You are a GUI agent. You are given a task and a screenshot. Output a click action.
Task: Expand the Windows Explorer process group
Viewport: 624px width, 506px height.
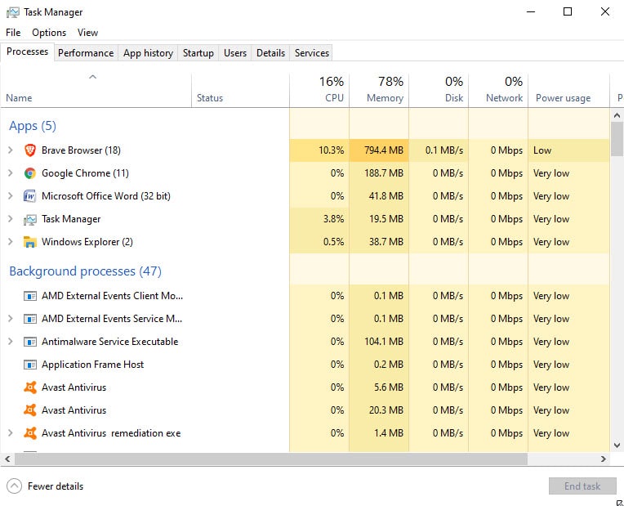(x=11, y=242)
